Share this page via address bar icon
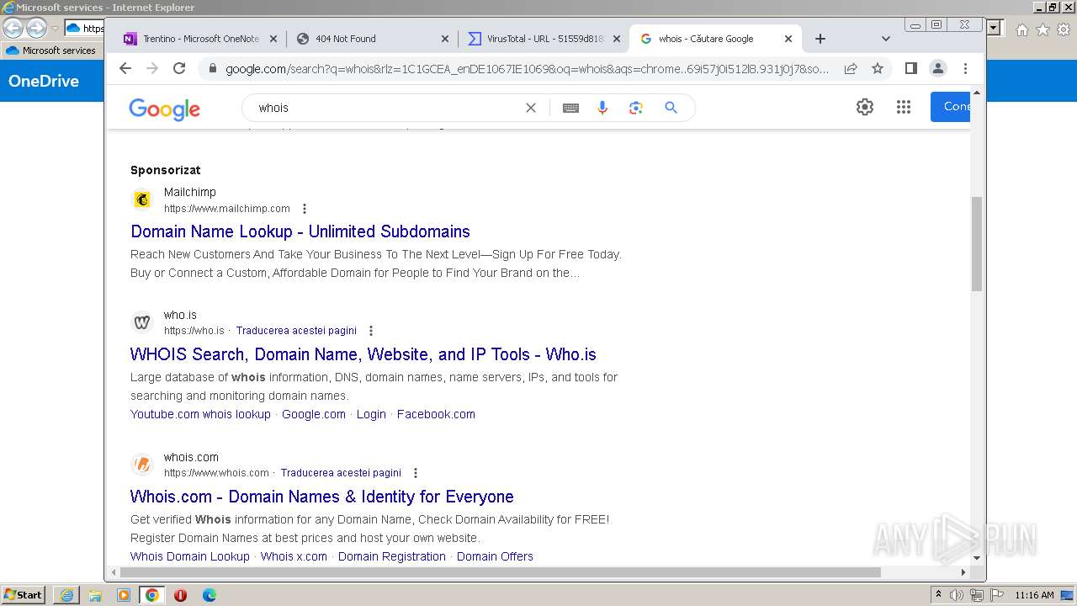 pos(851,68)
